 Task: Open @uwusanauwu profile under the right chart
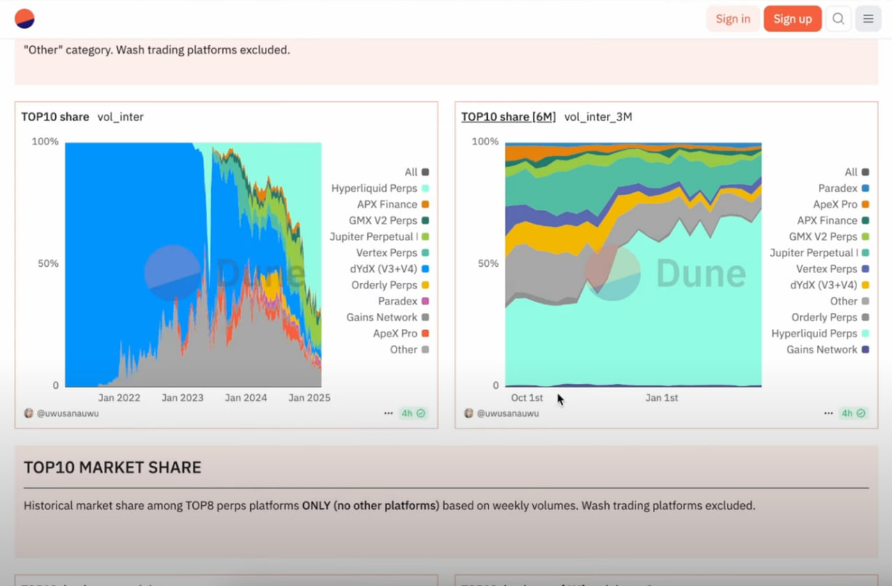pos(507,413)
